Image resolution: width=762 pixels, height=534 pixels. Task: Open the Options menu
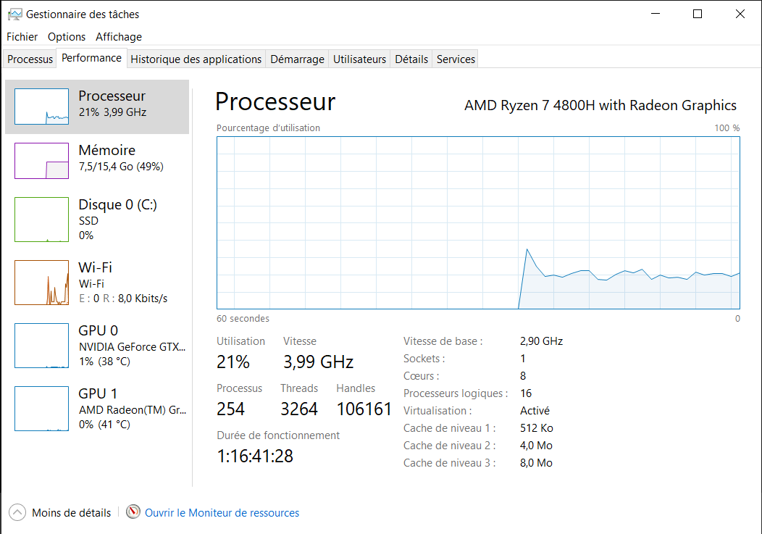(67, 37)
